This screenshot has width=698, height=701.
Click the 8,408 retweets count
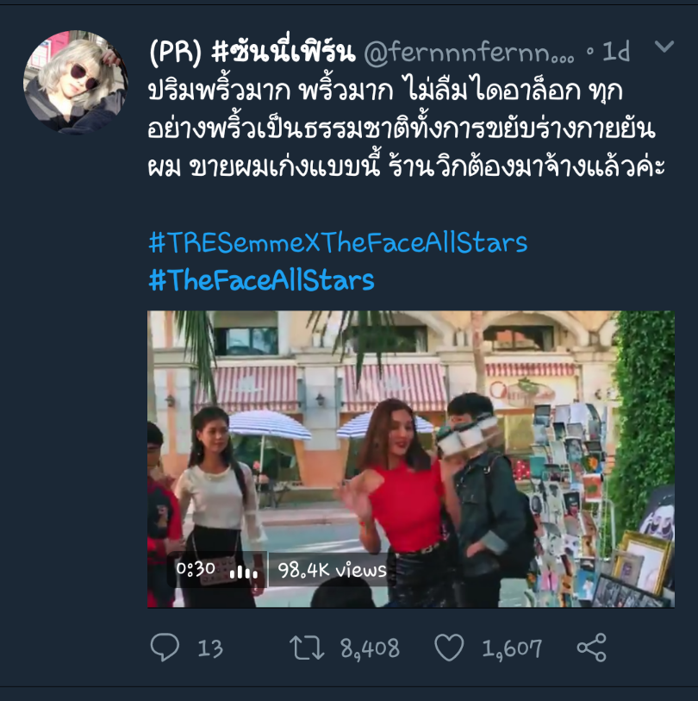tap(370, 648)
